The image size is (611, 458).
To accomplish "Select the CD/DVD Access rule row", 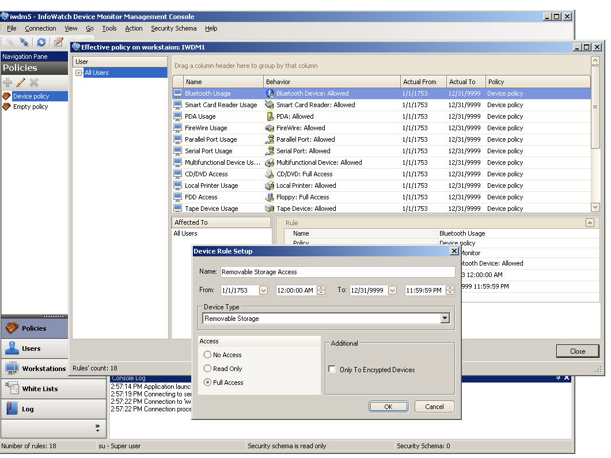I will (381, 174).
